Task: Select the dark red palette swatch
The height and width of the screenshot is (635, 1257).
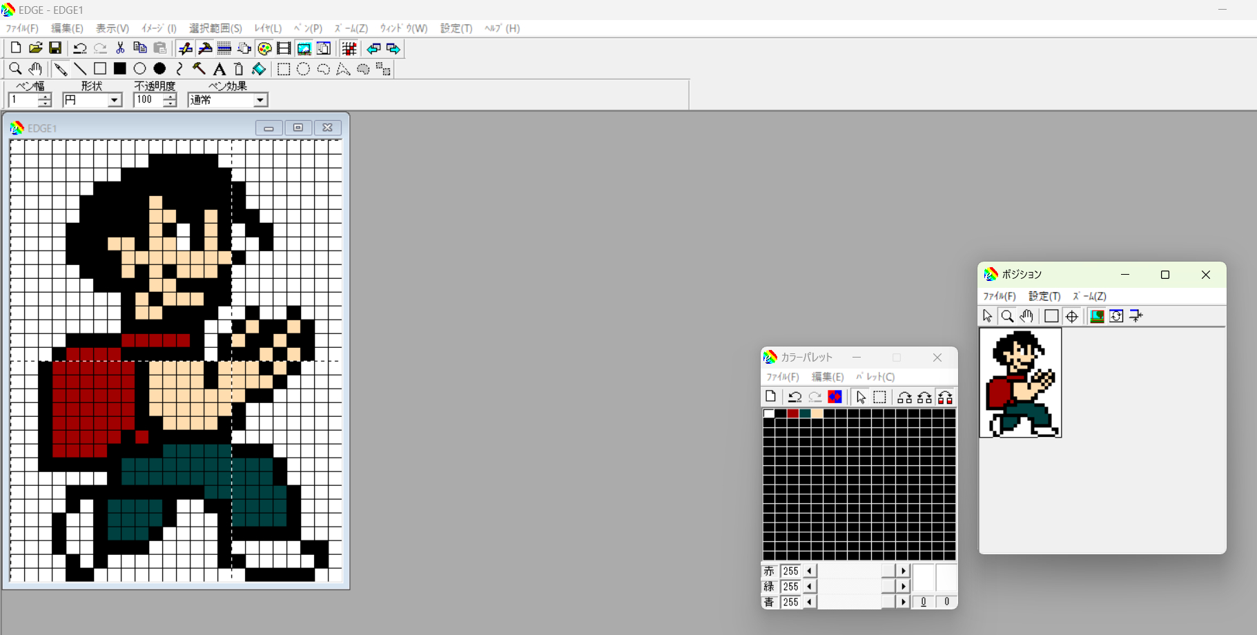Action: 792,413
